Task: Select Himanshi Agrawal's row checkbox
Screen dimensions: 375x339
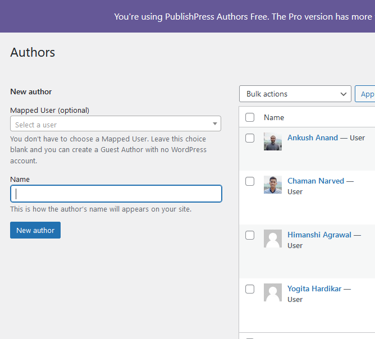Action: click(x=250, y=235)
